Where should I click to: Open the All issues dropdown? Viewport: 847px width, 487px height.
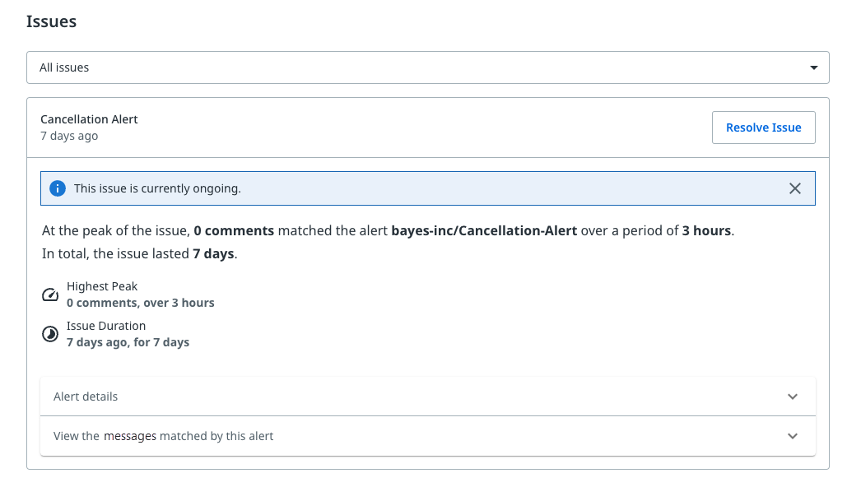(427, 67)
